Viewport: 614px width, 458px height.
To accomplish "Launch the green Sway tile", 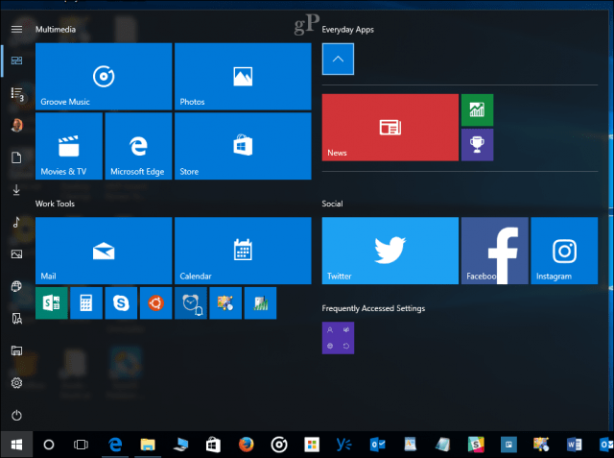I will click(51, 303).
